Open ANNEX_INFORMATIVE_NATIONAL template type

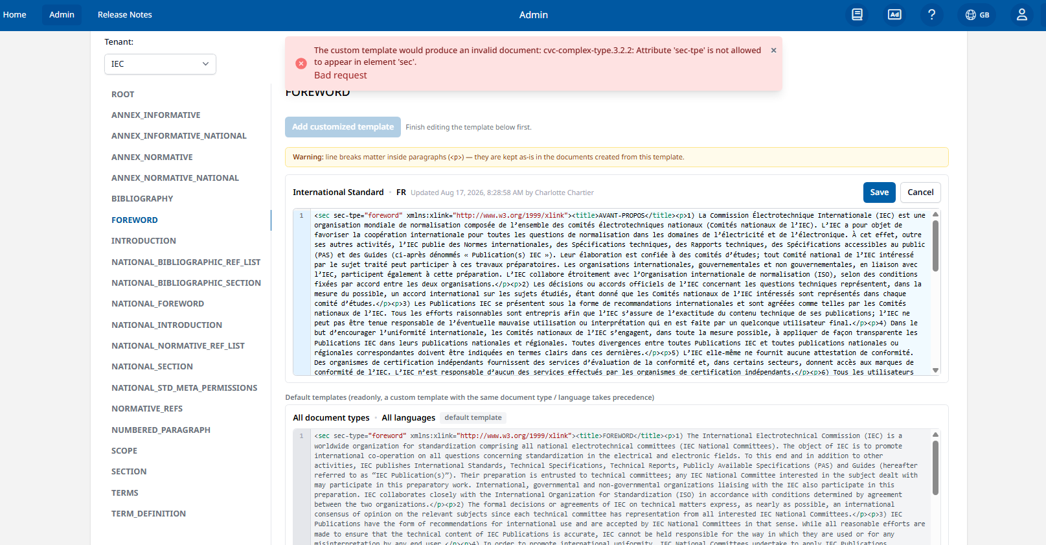(179, 136)
